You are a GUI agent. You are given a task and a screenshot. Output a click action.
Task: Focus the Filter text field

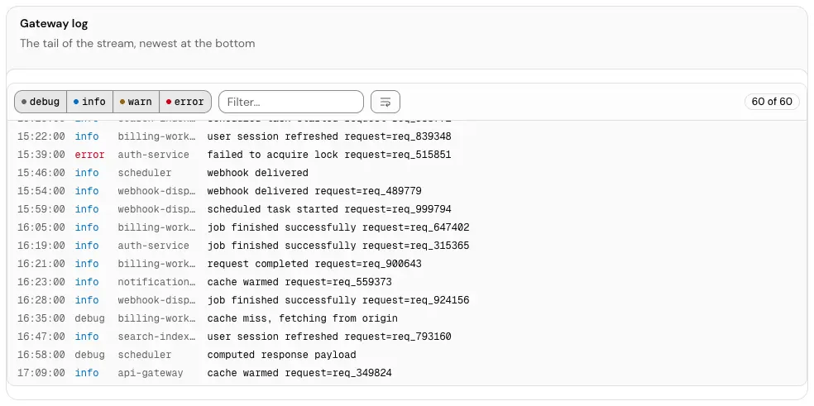point(291,102)
